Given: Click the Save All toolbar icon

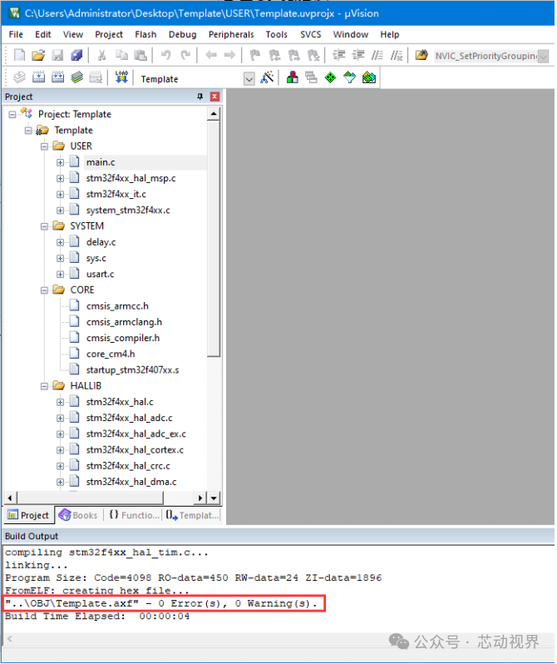Looking at the screenshot, I should click(x=76, y=55).
